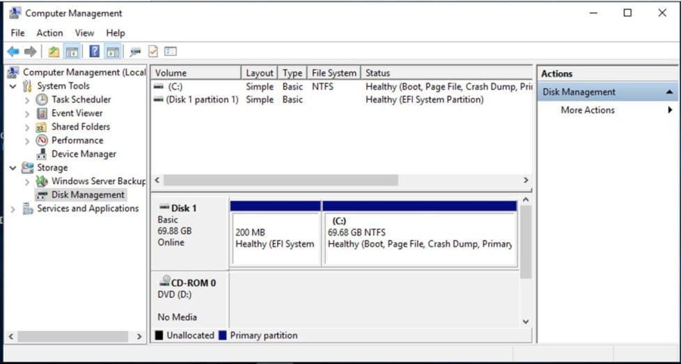Click the volume list horizontal scrollbar thumb
681x364 pixels.
point(280,180)
